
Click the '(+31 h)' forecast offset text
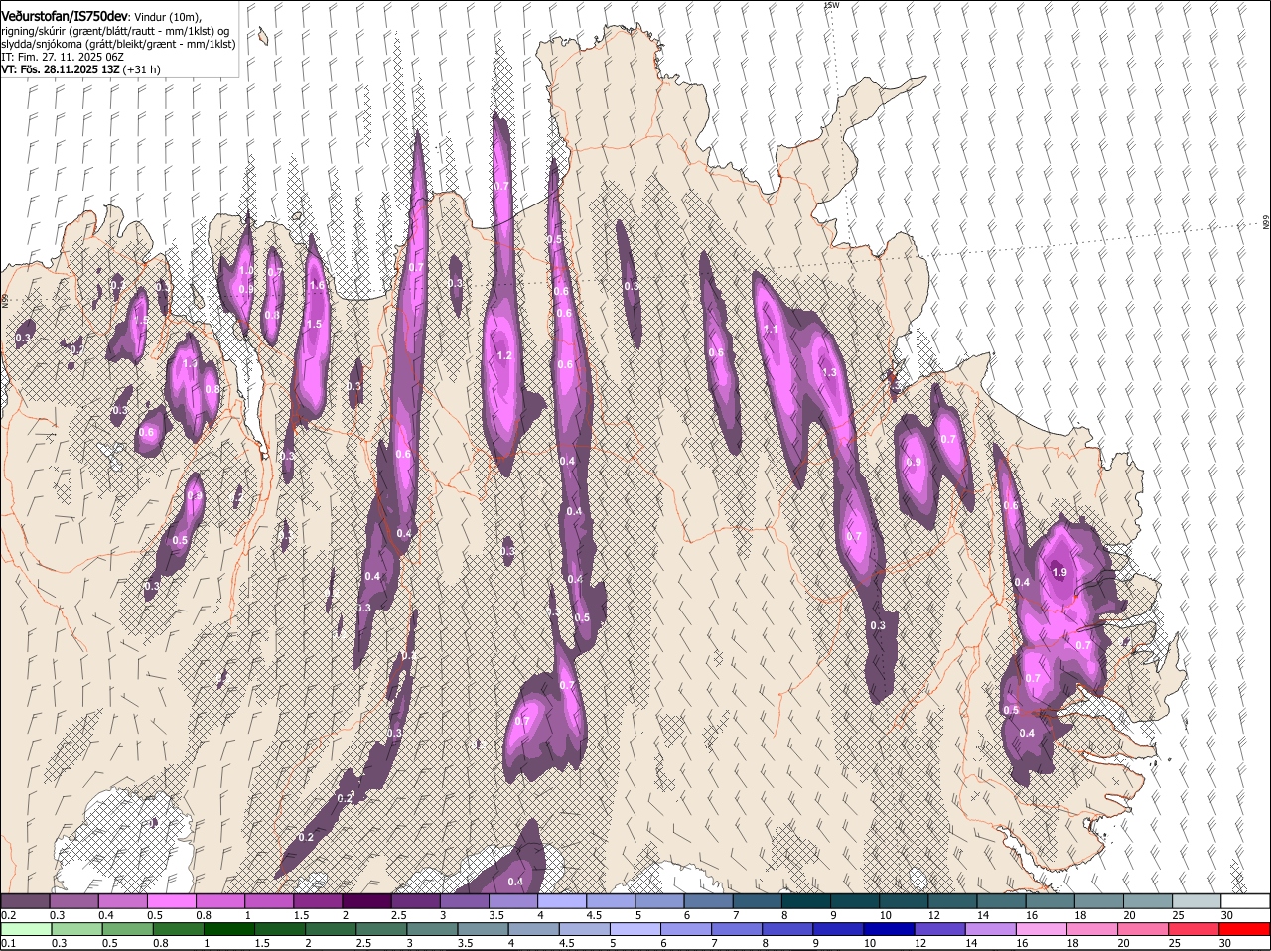(141, 69)
